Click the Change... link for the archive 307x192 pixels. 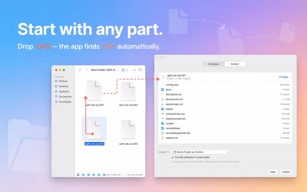284,77
